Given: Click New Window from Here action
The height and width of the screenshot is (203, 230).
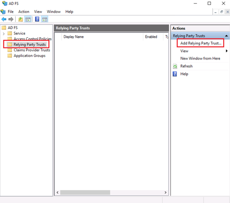Looking at the screenshot, I should click(200, 59).
